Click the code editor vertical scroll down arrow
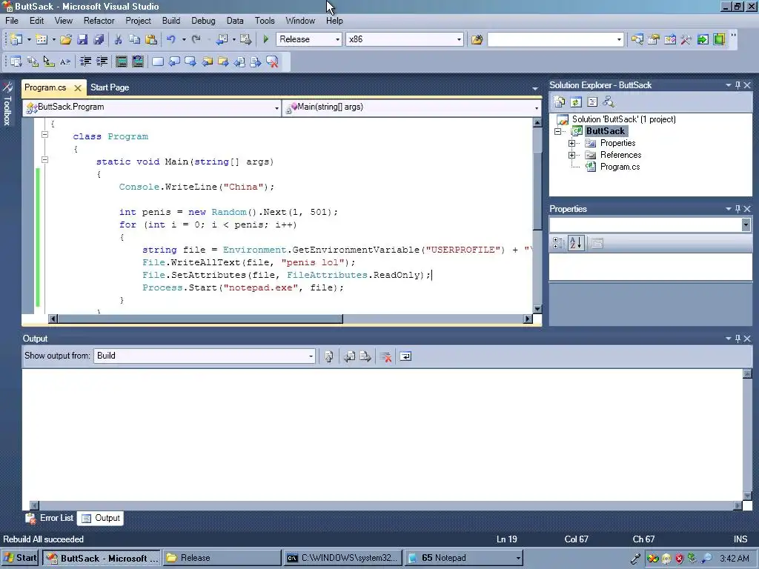 (x=537, y=309)
